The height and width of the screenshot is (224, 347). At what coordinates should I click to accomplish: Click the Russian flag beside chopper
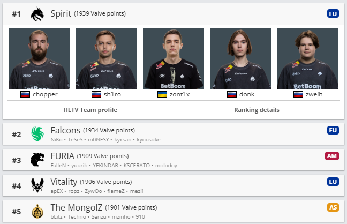click(x=25, y=94)
